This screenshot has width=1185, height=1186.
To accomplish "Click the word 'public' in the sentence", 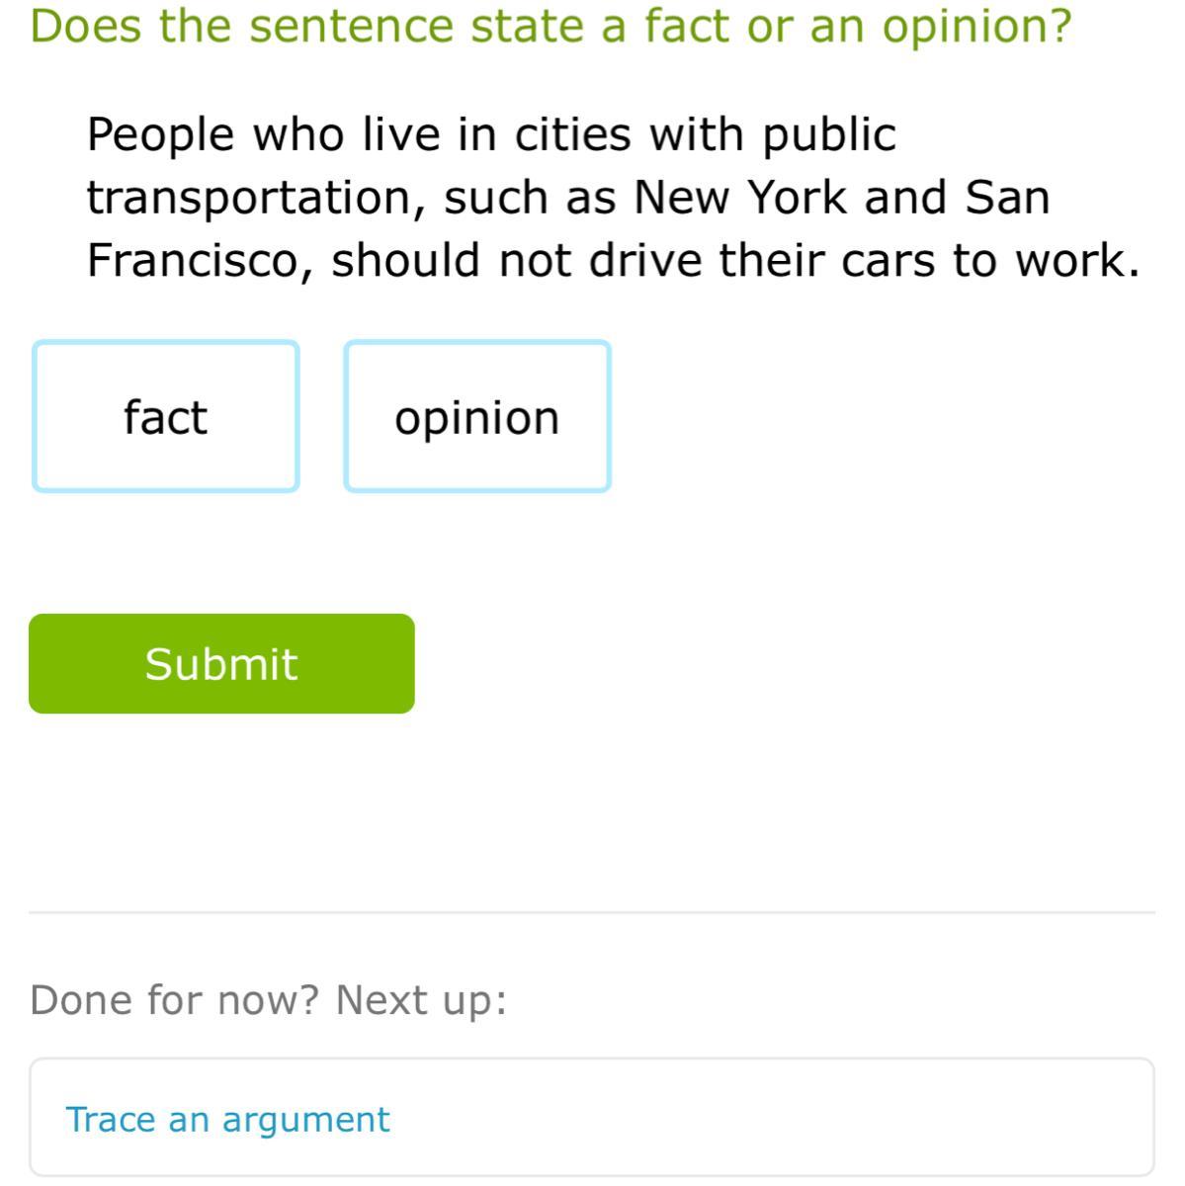I will point(829,136).
